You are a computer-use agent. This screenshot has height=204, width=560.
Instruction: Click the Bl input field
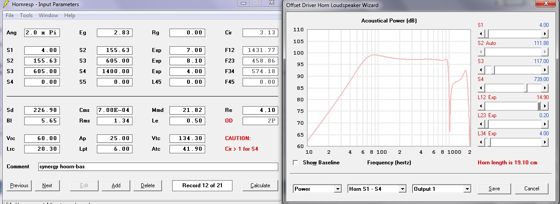pyautogui.click(x=42, y=121)
